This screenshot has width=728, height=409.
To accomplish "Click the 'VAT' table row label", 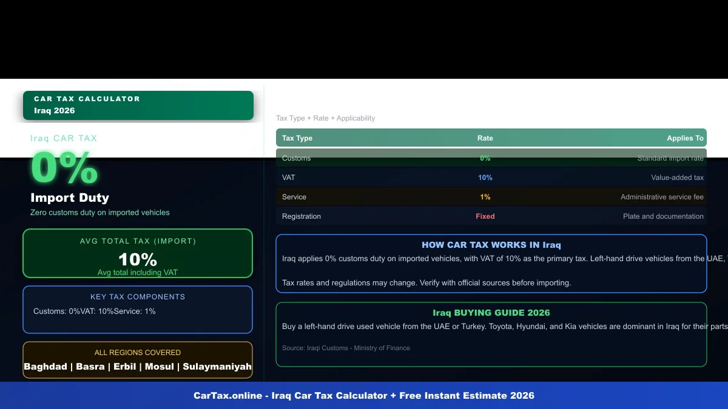I will pos(289,178).
